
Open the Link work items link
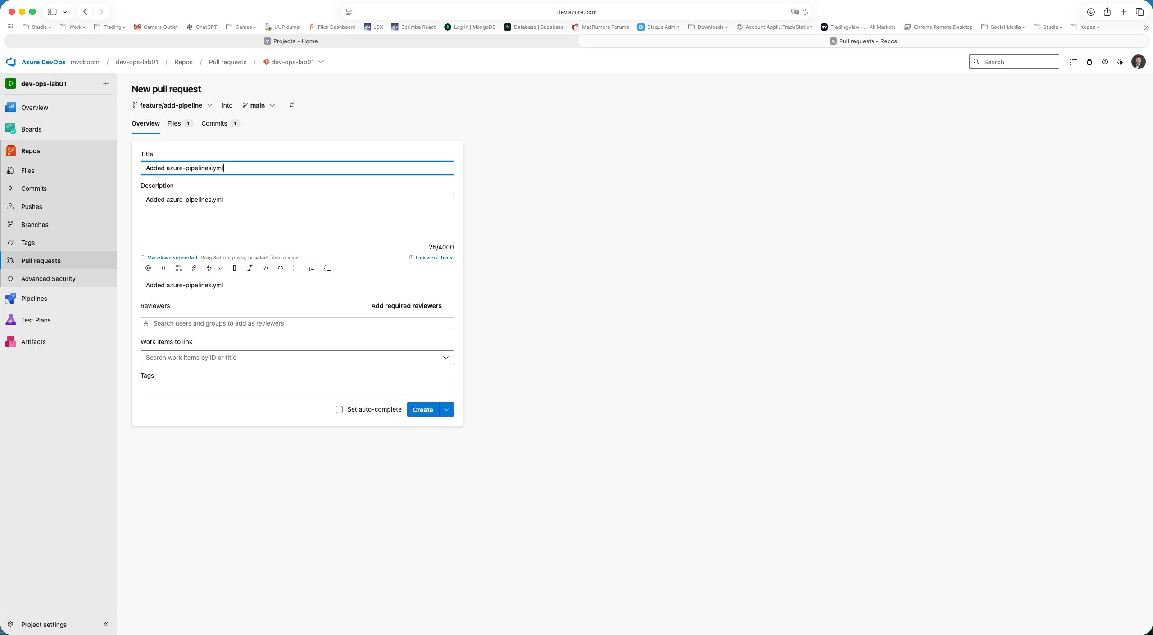click(434, 258)
